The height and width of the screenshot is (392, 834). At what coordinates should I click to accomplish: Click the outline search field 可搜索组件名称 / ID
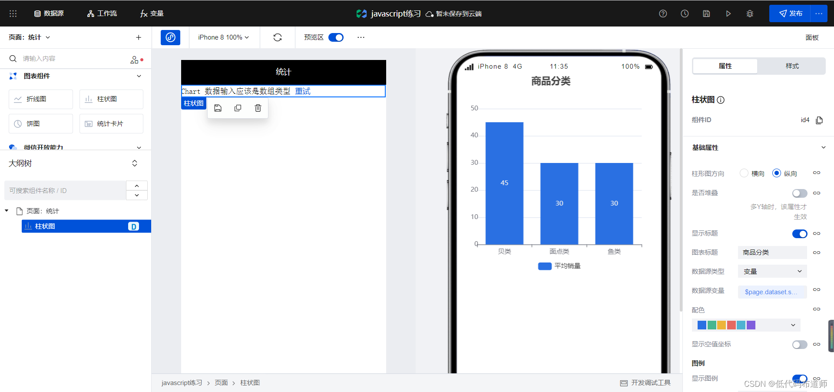(65, 190)
